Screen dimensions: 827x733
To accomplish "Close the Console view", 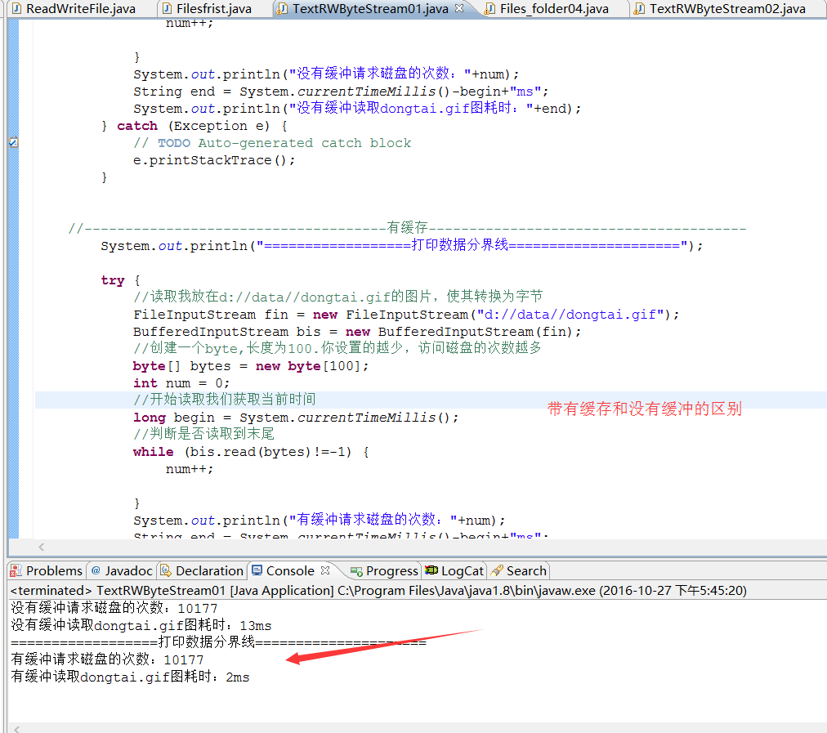I will (325, 570).
